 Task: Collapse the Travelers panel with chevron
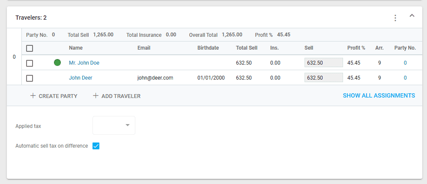[412, 16]
